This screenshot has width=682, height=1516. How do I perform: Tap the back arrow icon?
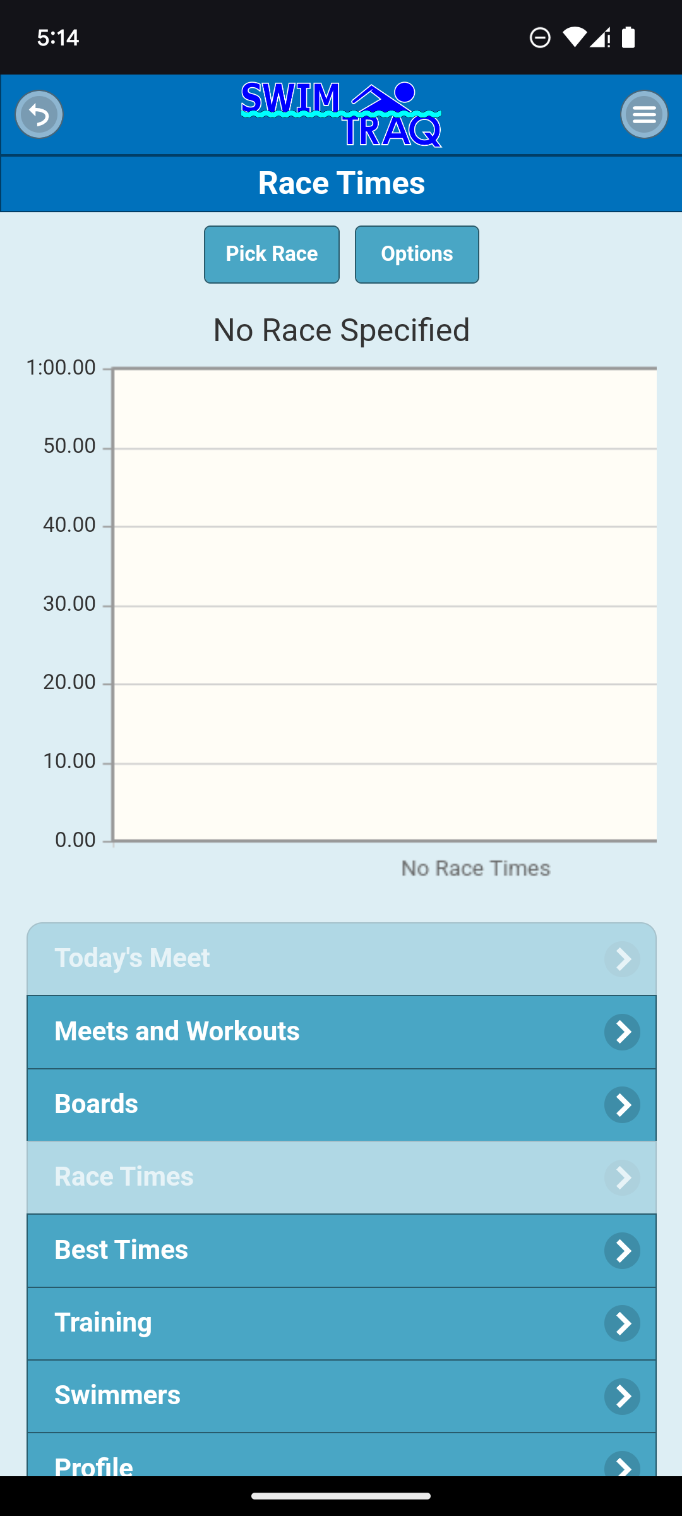[39, 114]
